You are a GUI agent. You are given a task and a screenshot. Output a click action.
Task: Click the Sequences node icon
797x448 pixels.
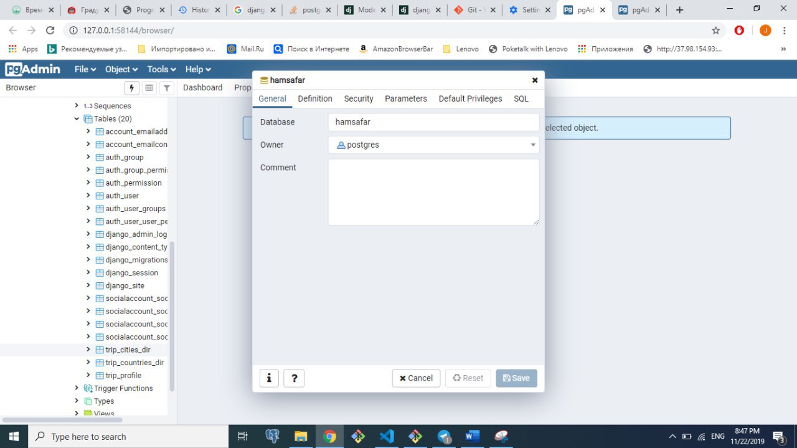tap(88, 106)
